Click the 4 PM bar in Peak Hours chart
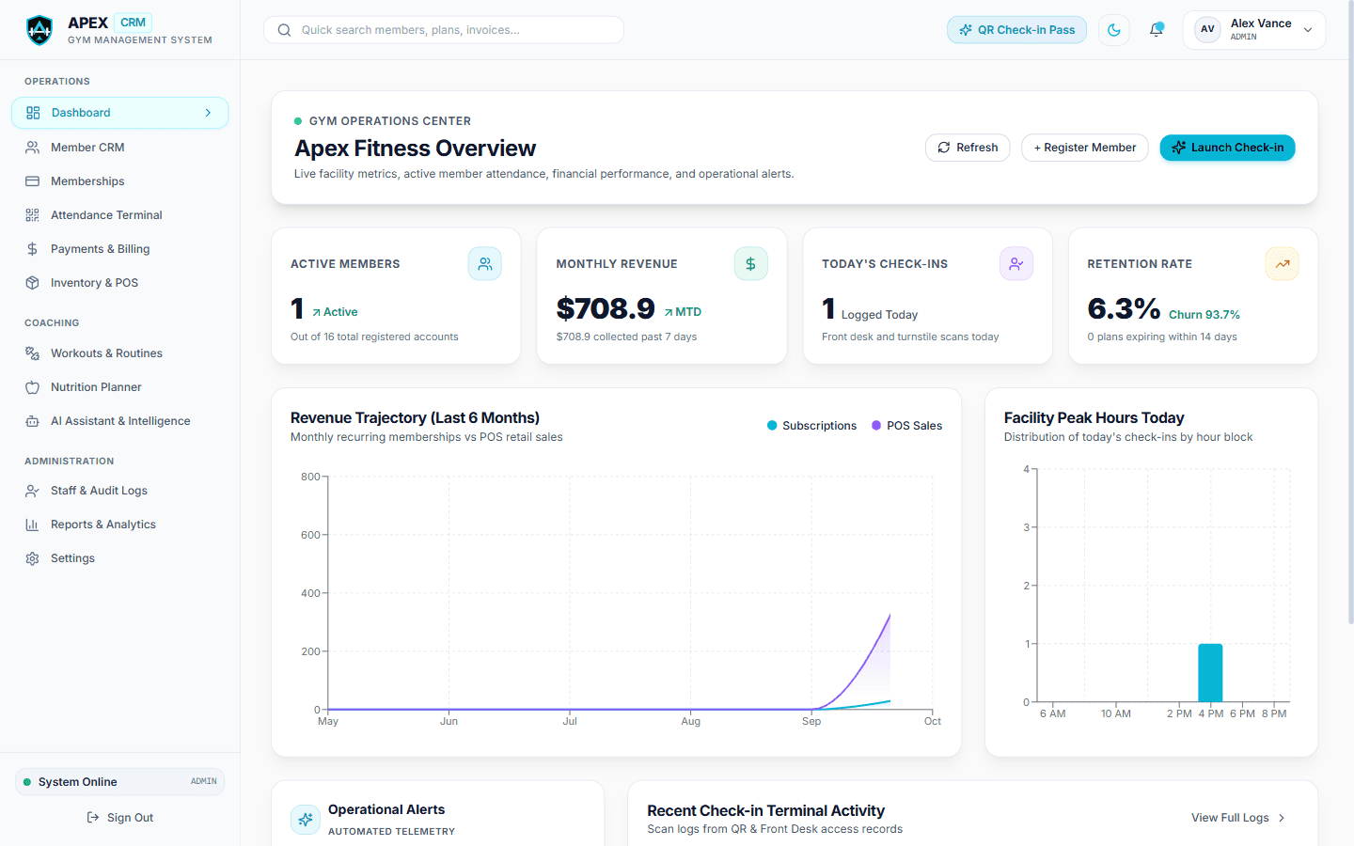The width and height of the screenshot is (1354, 846). tap(1210, 673)
